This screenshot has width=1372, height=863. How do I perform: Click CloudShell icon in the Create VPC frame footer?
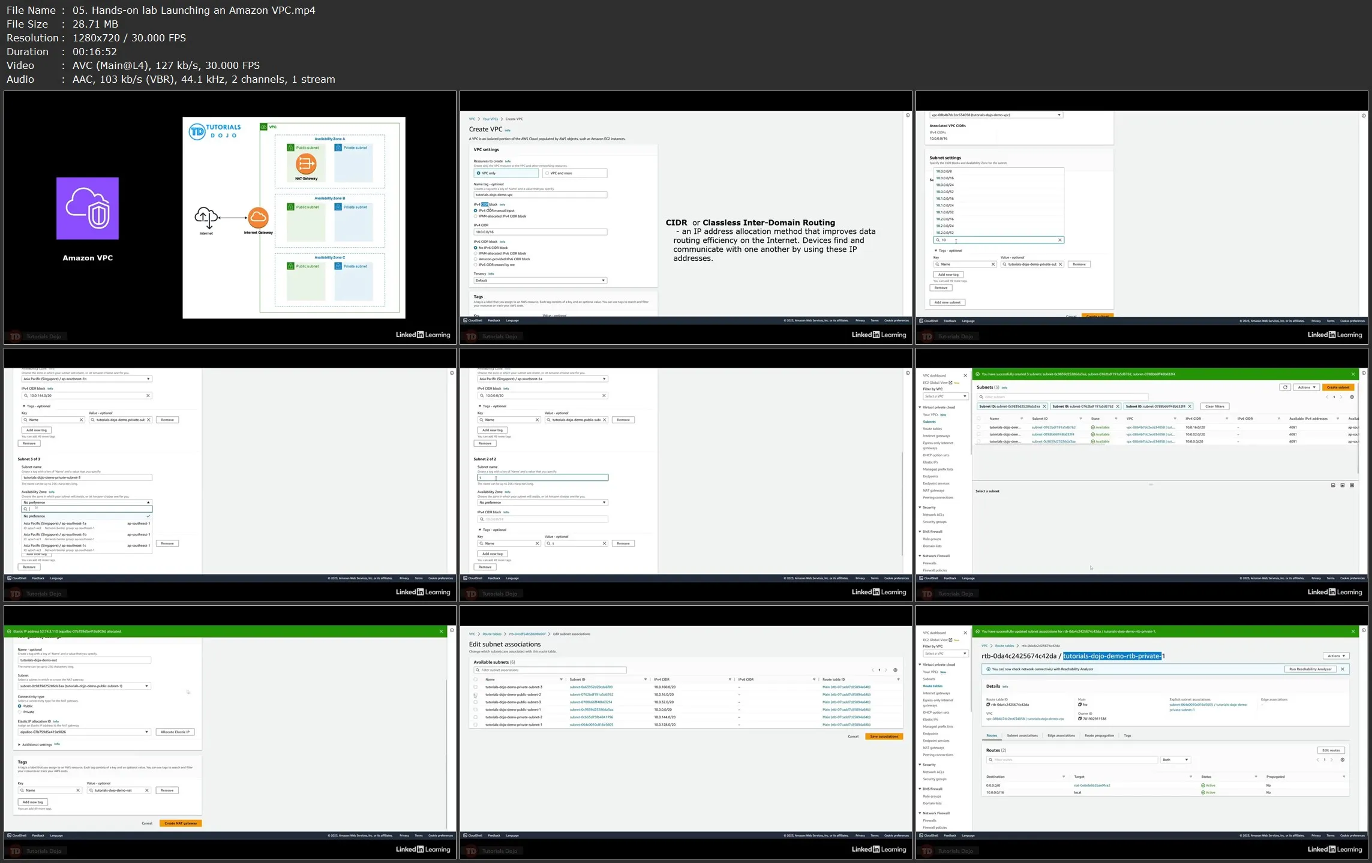point(466,320)
